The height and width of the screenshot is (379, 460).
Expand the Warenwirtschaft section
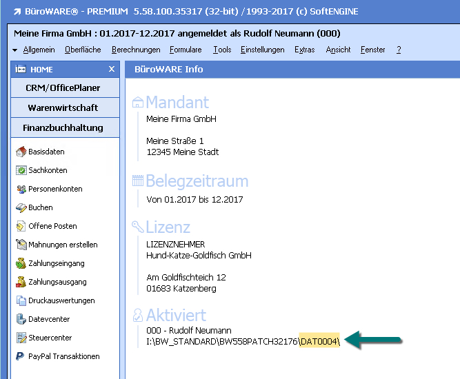(x=64, y=108)
